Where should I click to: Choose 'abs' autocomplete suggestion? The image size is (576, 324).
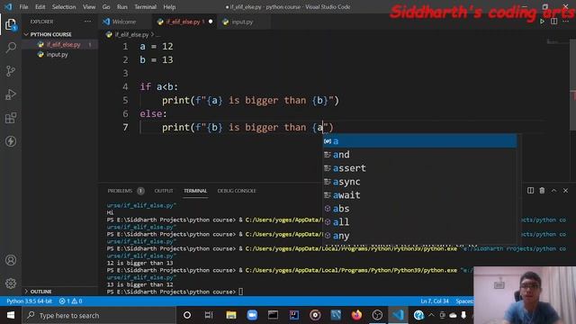coord(419,209)
